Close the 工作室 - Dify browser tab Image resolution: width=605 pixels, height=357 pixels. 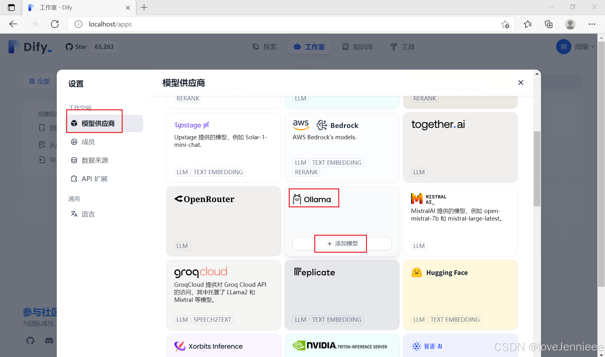click(128, 8)
